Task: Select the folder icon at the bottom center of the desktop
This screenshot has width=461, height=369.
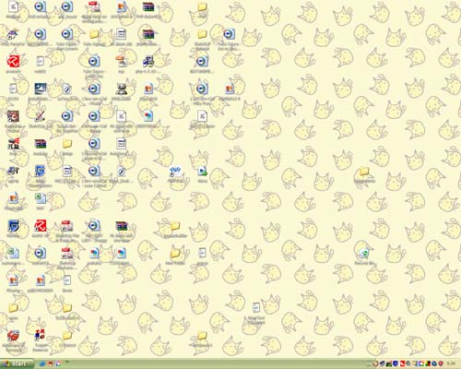Action: point(202,336)
